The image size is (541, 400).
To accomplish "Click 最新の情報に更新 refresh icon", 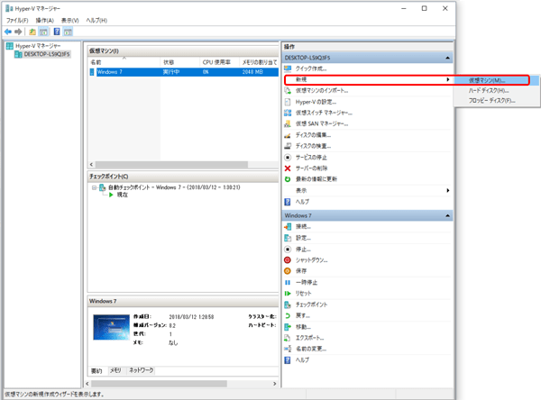I will coord(288,179).
